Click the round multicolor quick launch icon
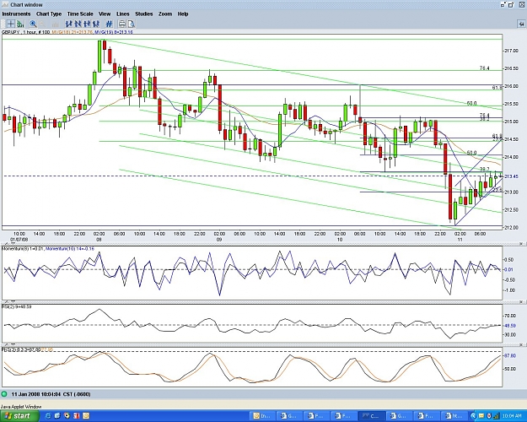The image size is (527, 422). point(67,416)
